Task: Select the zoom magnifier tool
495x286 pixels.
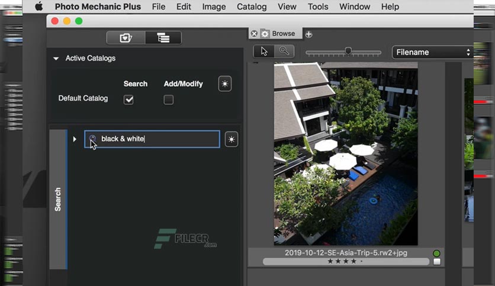Action: 284,51
